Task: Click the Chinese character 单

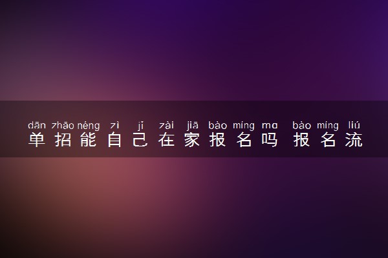Action: click(x=37, y=140)
